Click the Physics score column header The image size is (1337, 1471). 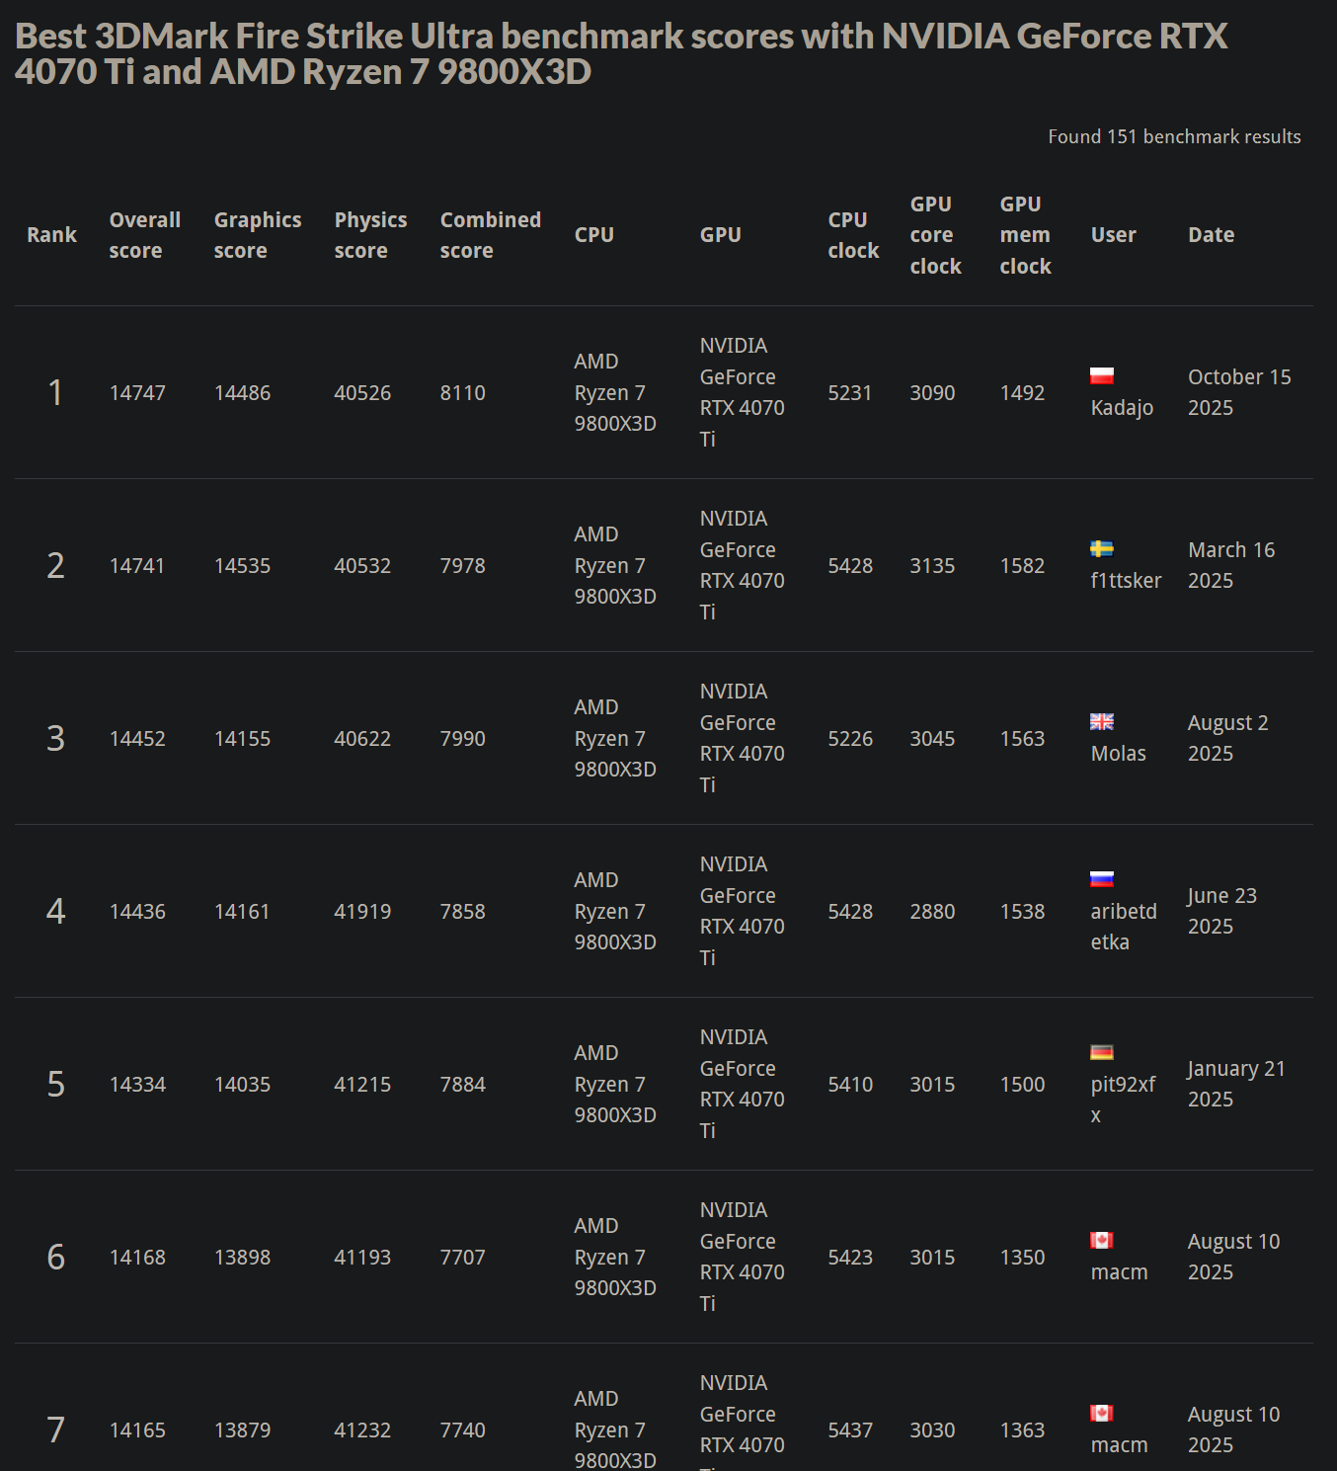(x=370, y=235)
